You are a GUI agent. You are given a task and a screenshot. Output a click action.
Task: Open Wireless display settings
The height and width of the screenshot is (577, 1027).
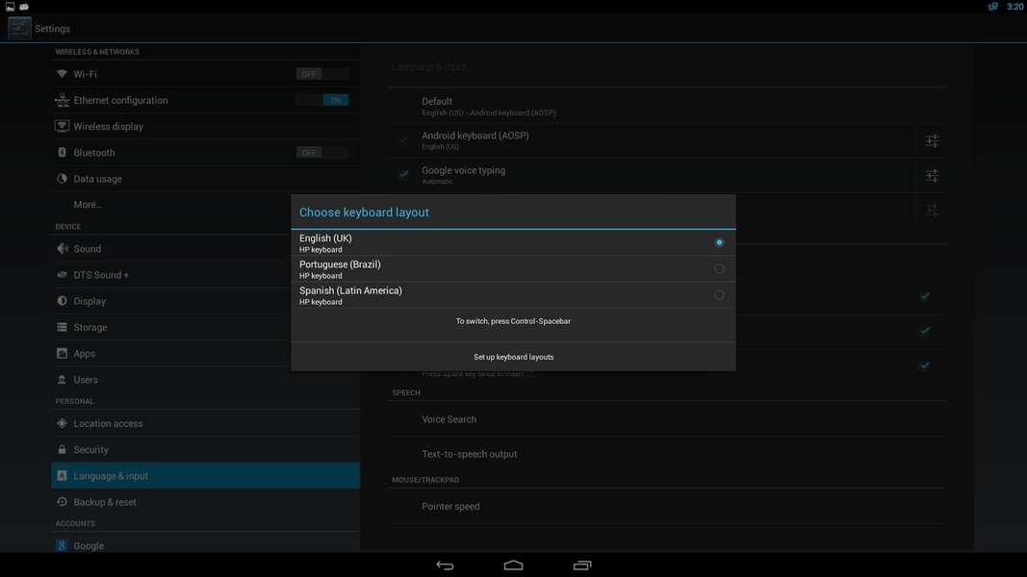[206, 126]
